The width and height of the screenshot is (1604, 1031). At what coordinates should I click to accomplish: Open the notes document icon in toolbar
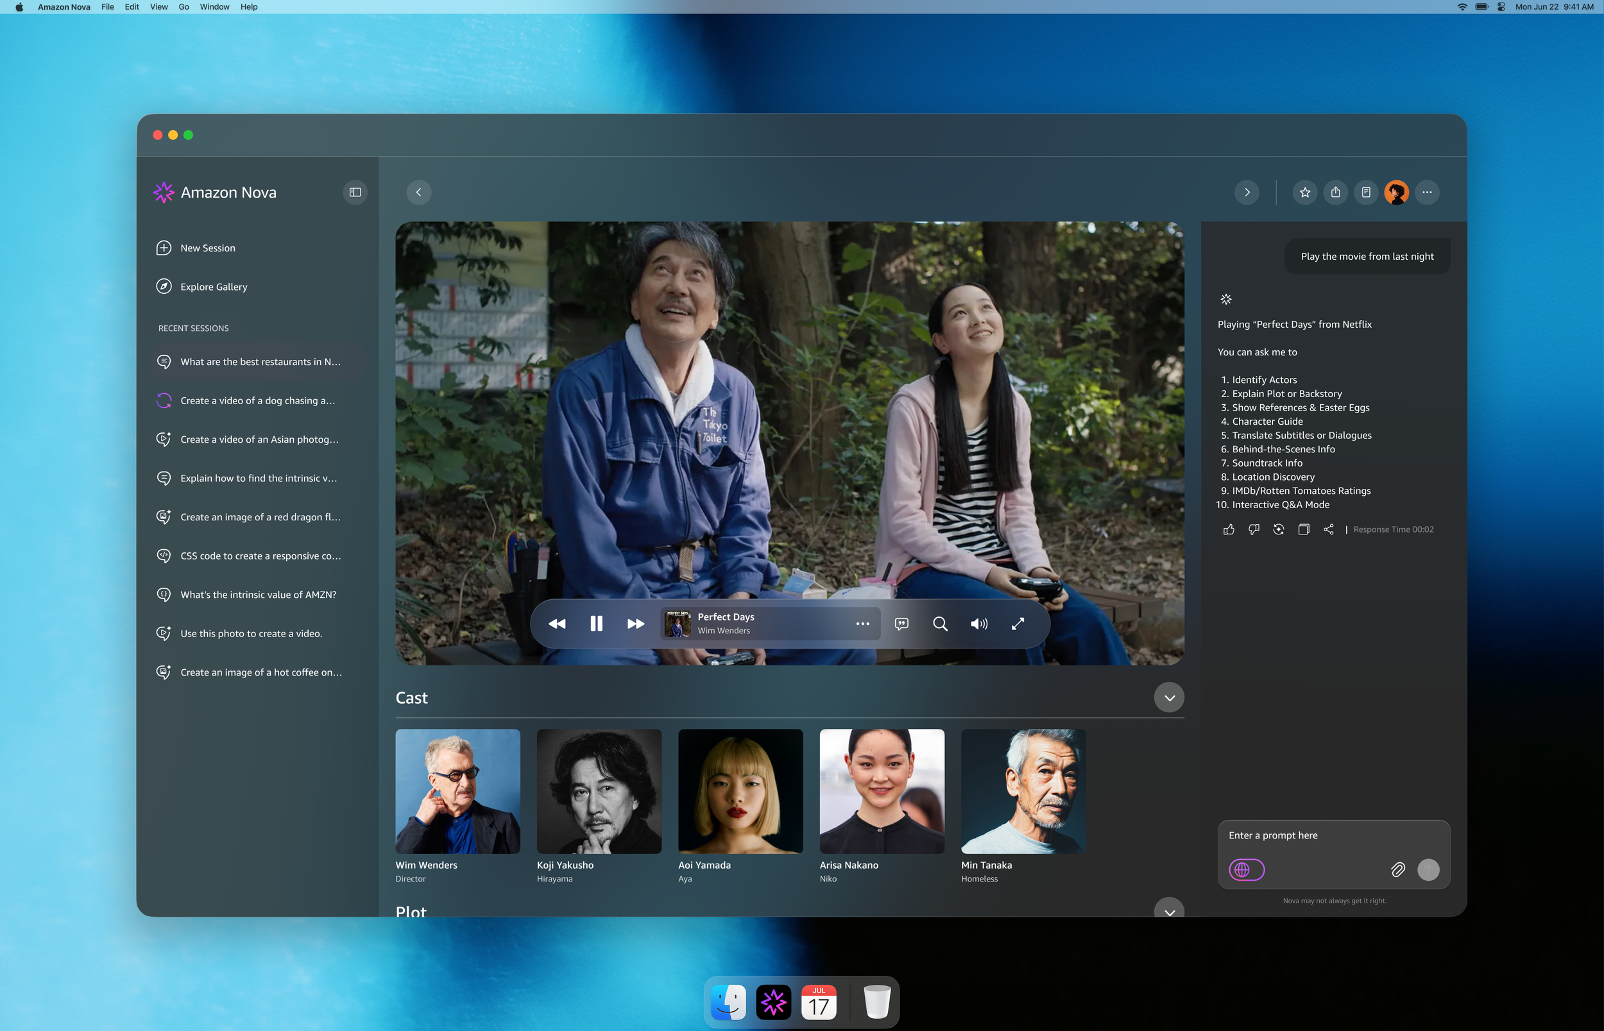pos(1366,192)
